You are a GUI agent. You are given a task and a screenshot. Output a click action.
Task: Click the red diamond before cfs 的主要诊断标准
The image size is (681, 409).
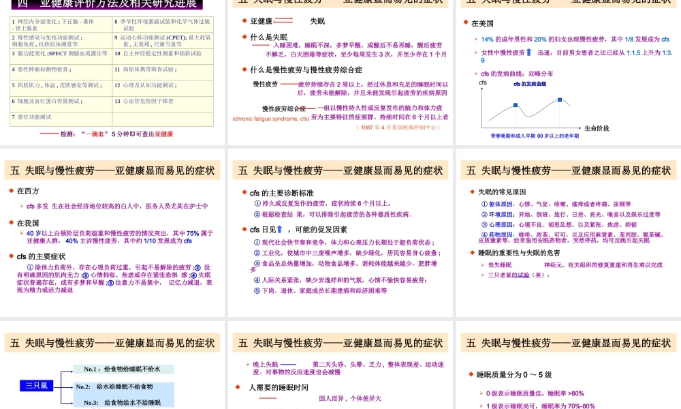(x=244, y=192)
